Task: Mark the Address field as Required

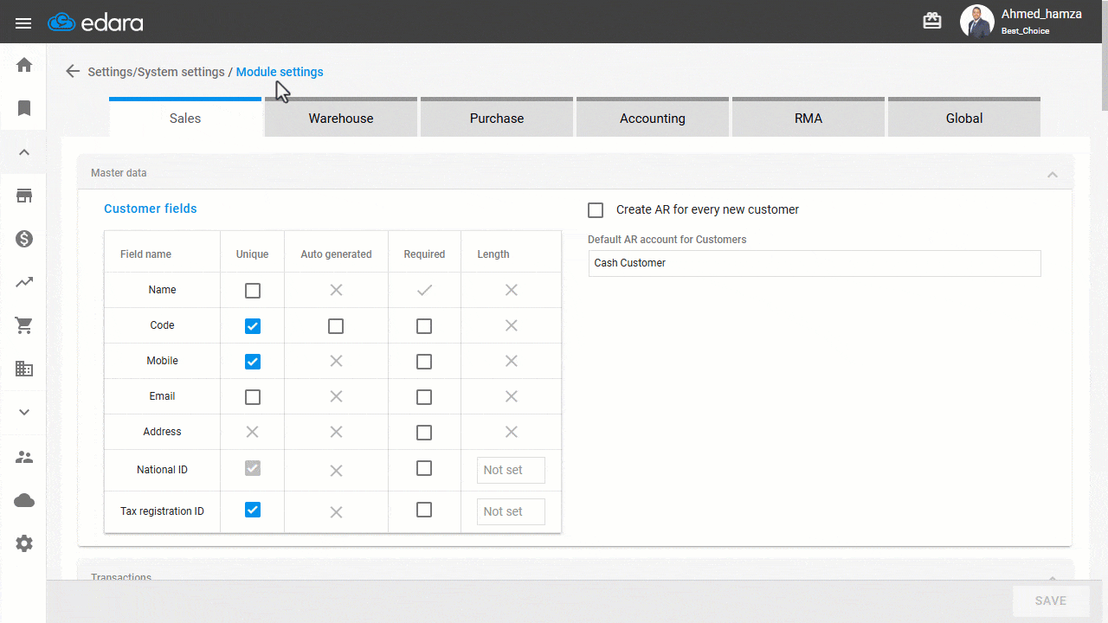Action: (x=424, y=433)
